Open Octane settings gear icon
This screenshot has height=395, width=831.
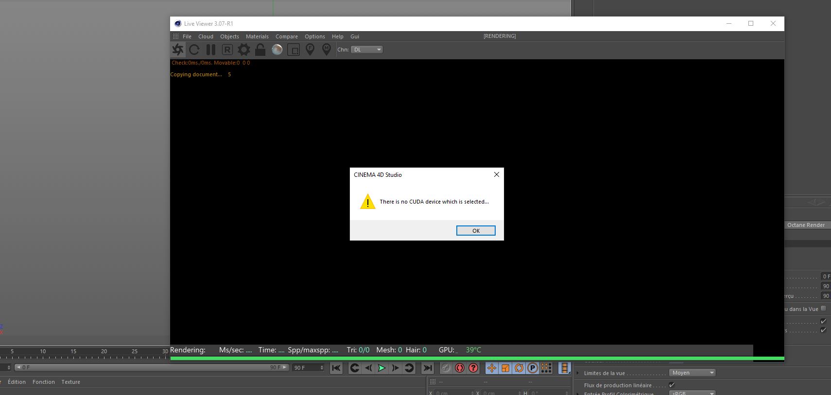click(243, 50)
